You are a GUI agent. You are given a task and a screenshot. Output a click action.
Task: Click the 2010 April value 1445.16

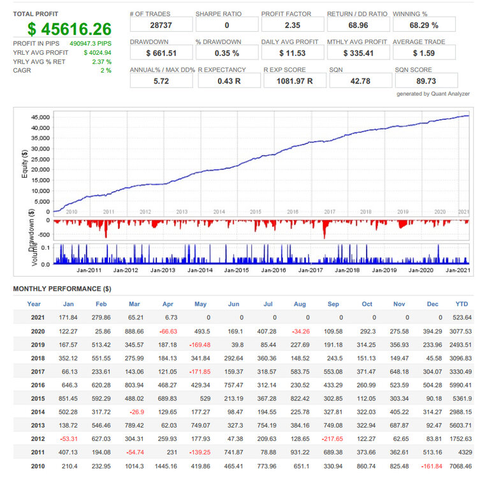click(x=166, y=467)
